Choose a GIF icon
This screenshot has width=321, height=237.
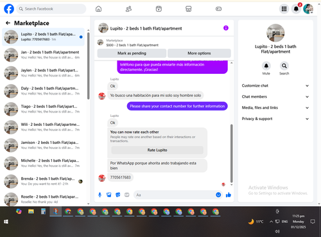point(127,195)
